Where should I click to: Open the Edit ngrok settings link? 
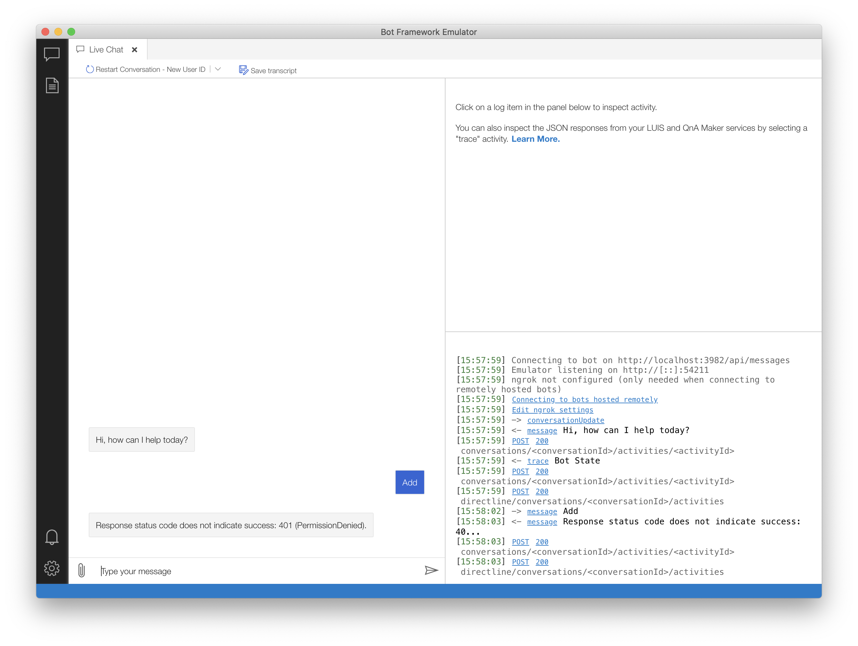coord(552,409)
